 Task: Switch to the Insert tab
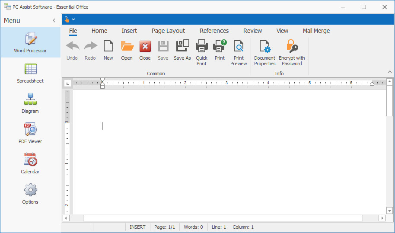pos(129,31)
